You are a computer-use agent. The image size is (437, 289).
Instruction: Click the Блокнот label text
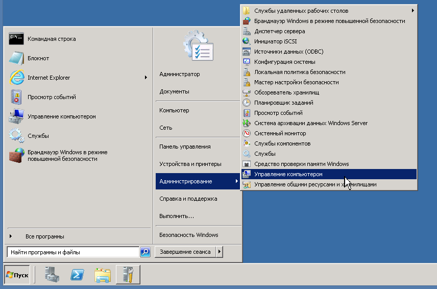point(38,58)
